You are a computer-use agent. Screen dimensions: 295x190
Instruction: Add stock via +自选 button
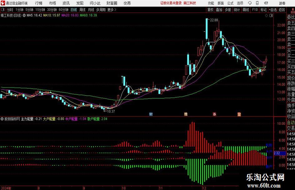273,10
